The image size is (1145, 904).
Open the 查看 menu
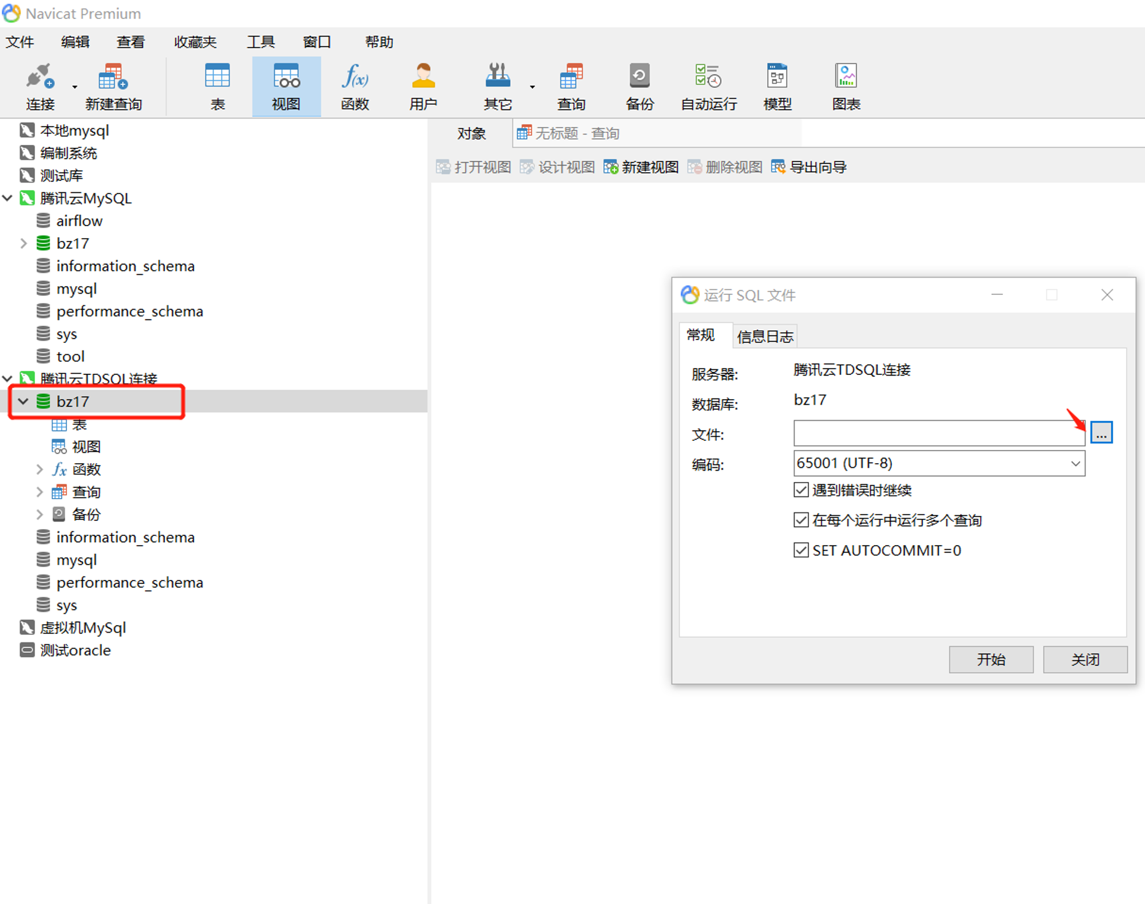pyautogui.click(x=131, y=42)
